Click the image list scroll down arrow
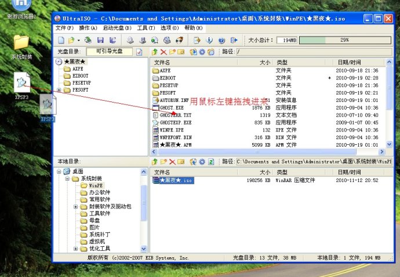 pyautogui.click(x=390, y=144)
